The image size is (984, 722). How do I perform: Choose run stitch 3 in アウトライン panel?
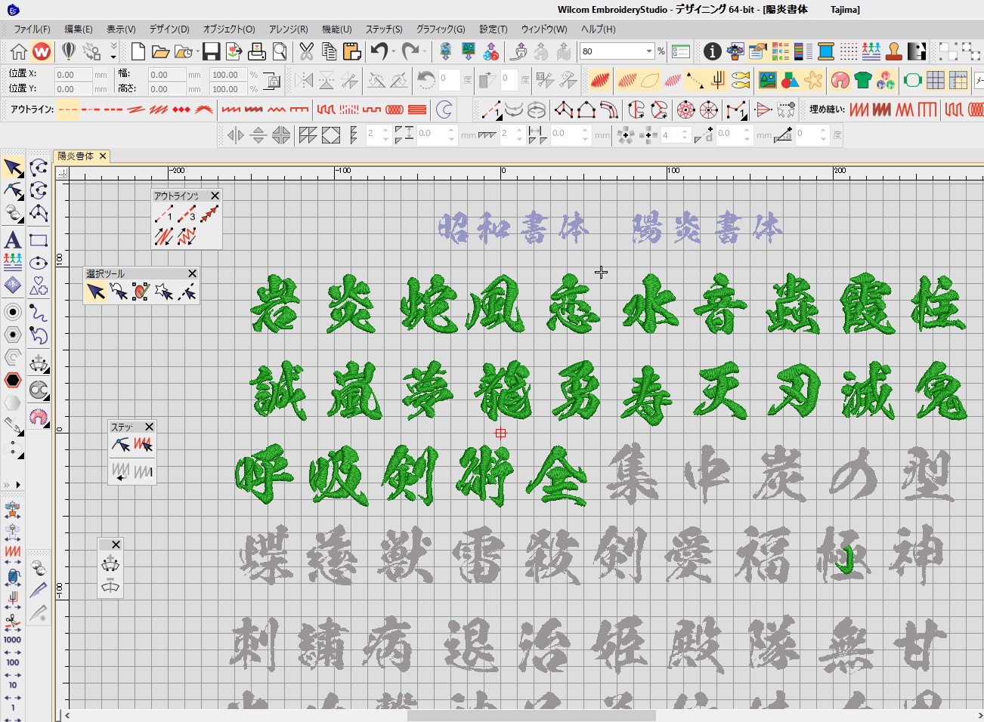[x=187, y=214]
